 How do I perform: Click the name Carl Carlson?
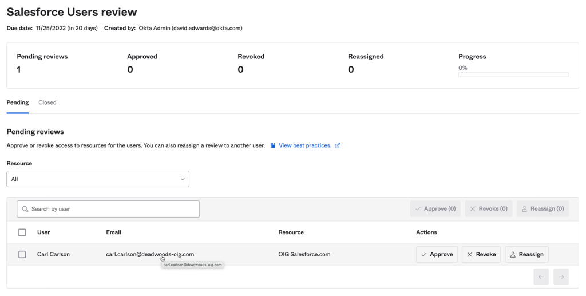pos(53,255)
